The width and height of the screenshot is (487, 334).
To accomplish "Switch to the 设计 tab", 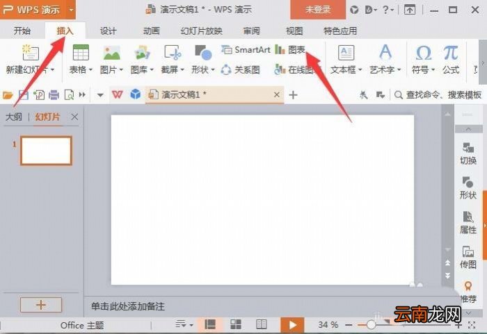I will click(x=108, y=31).
